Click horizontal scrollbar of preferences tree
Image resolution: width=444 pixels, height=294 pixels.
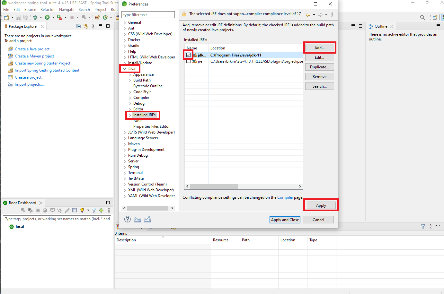147,208
